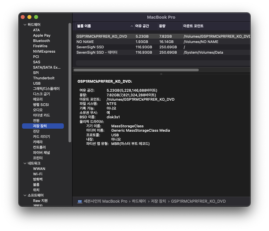Viewport: 269px width, 231px height.
Task: Open the 메모리 entry
Action: pyautogui.click(x=38, y=99)
